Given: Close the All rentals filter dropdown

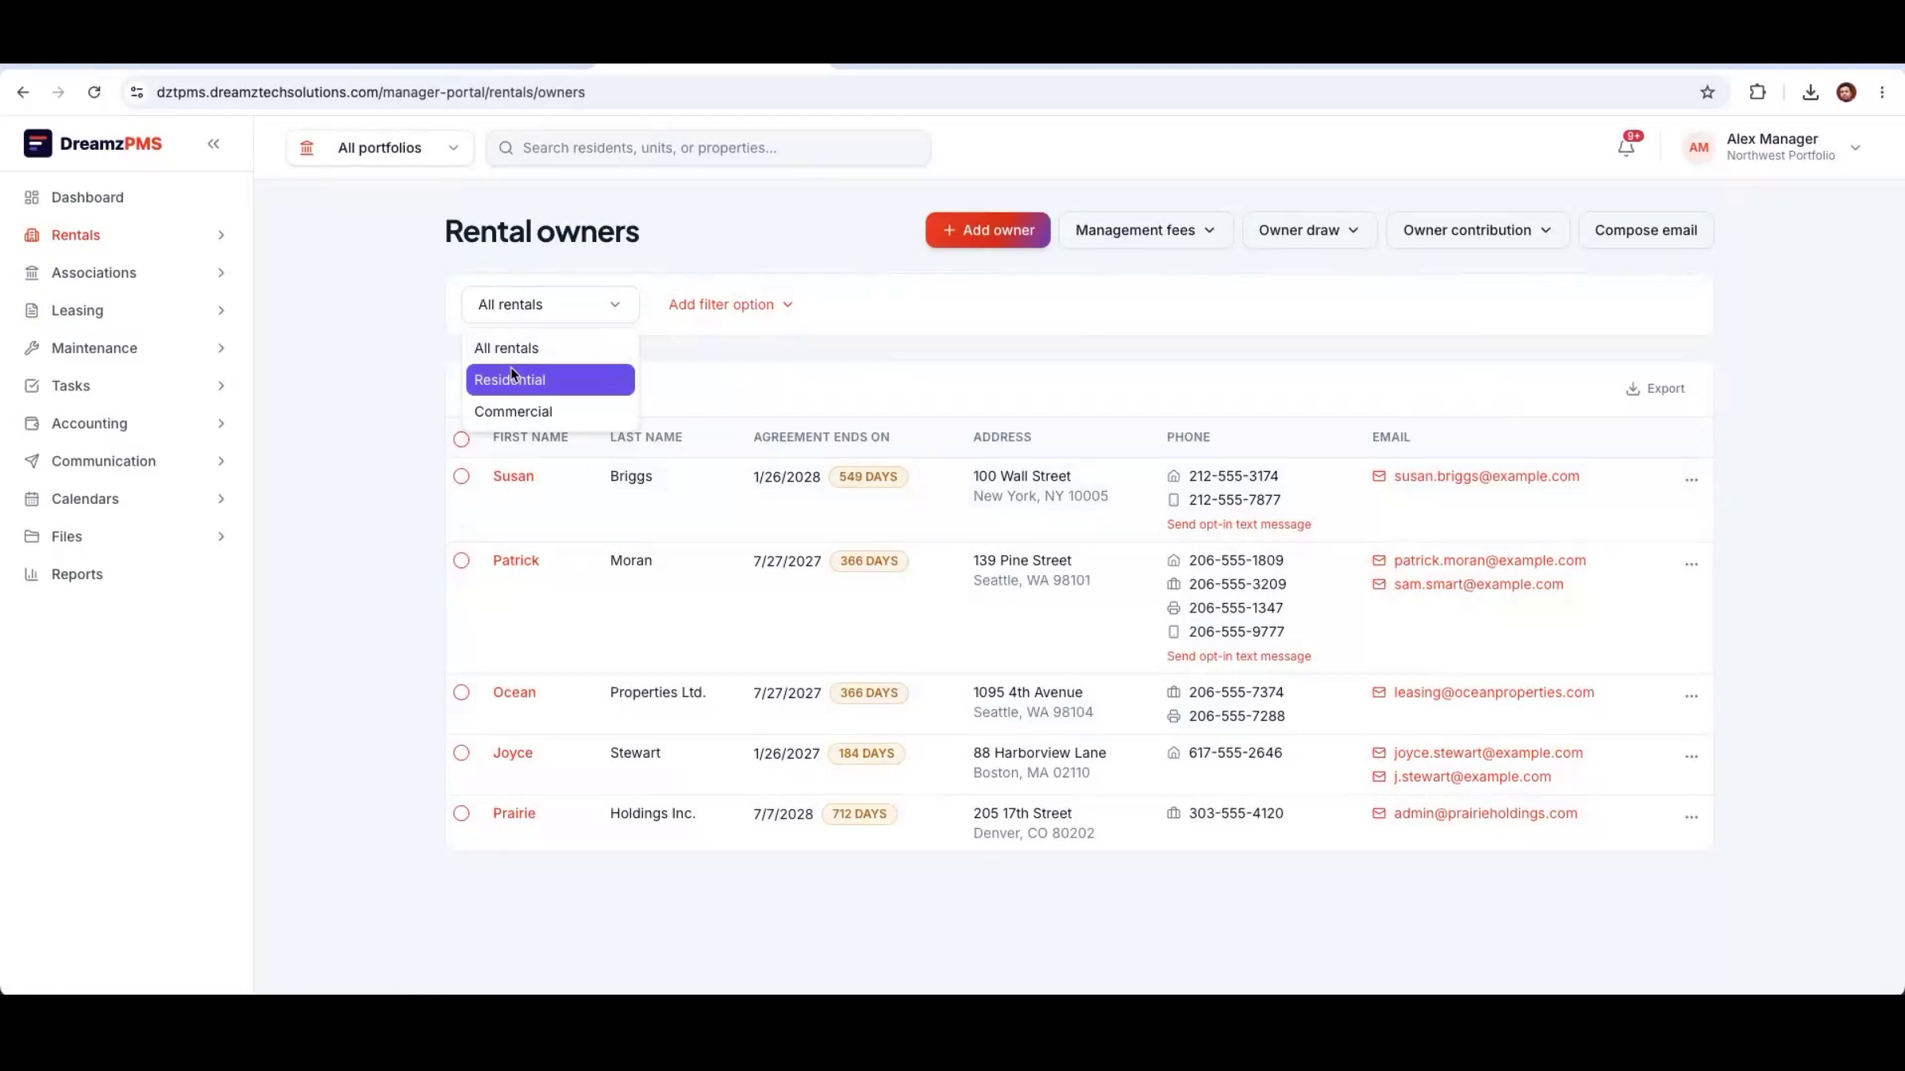Looking at the screenshot, I should (550, 305).
